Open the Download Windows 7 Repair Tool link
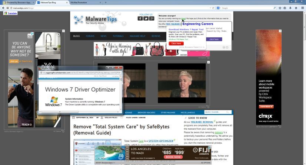 [186, 30]
